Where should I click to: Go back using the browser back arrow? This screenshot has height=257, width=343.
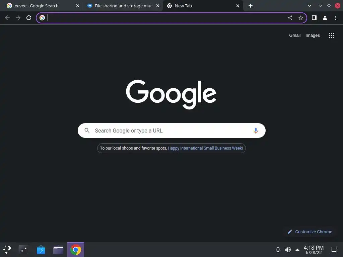tap(7, 18)
